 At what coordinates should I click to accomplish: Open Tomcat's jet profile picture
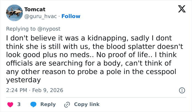pyautogui.click(x=14, y=13)
